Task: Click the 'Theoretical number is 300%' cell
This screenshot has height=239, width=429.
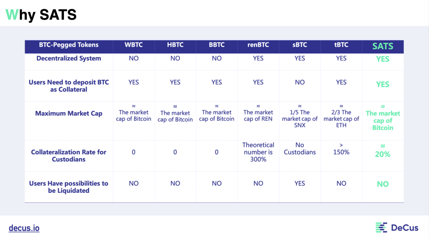Action: 258,152
